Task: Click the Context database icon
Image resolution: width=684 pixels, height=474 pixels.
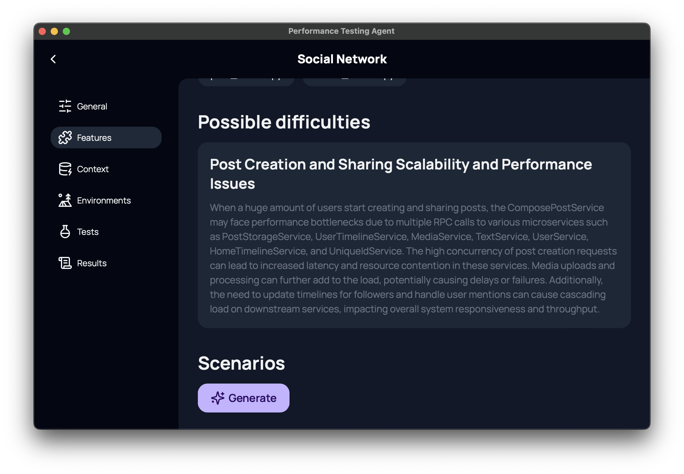Action: [65, 169]
